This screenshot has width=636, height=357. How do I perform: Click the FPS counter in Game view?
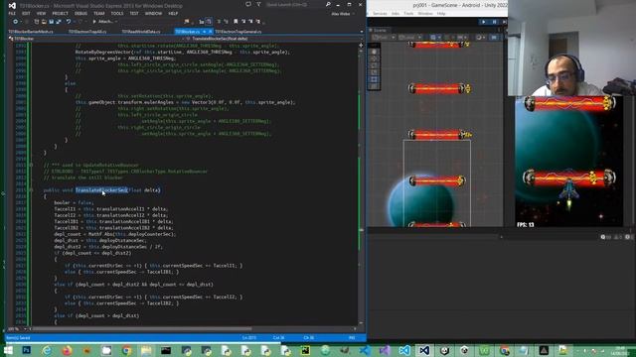(x=526, y=225)
